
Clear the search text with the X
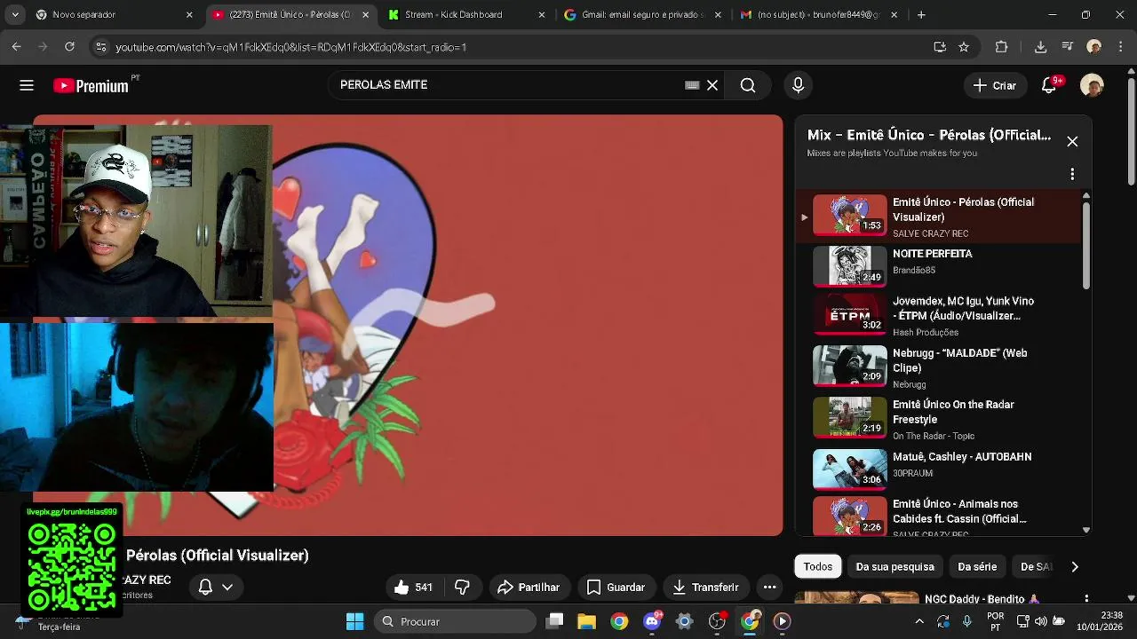coord(712,85)
